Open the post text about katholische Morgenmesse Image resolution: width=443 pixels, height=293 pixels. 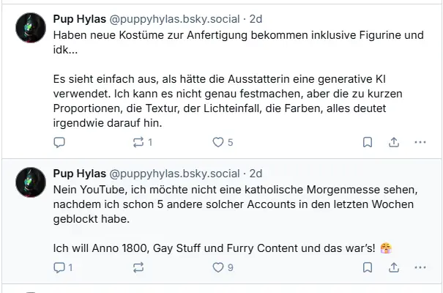(x=220, y=204)
